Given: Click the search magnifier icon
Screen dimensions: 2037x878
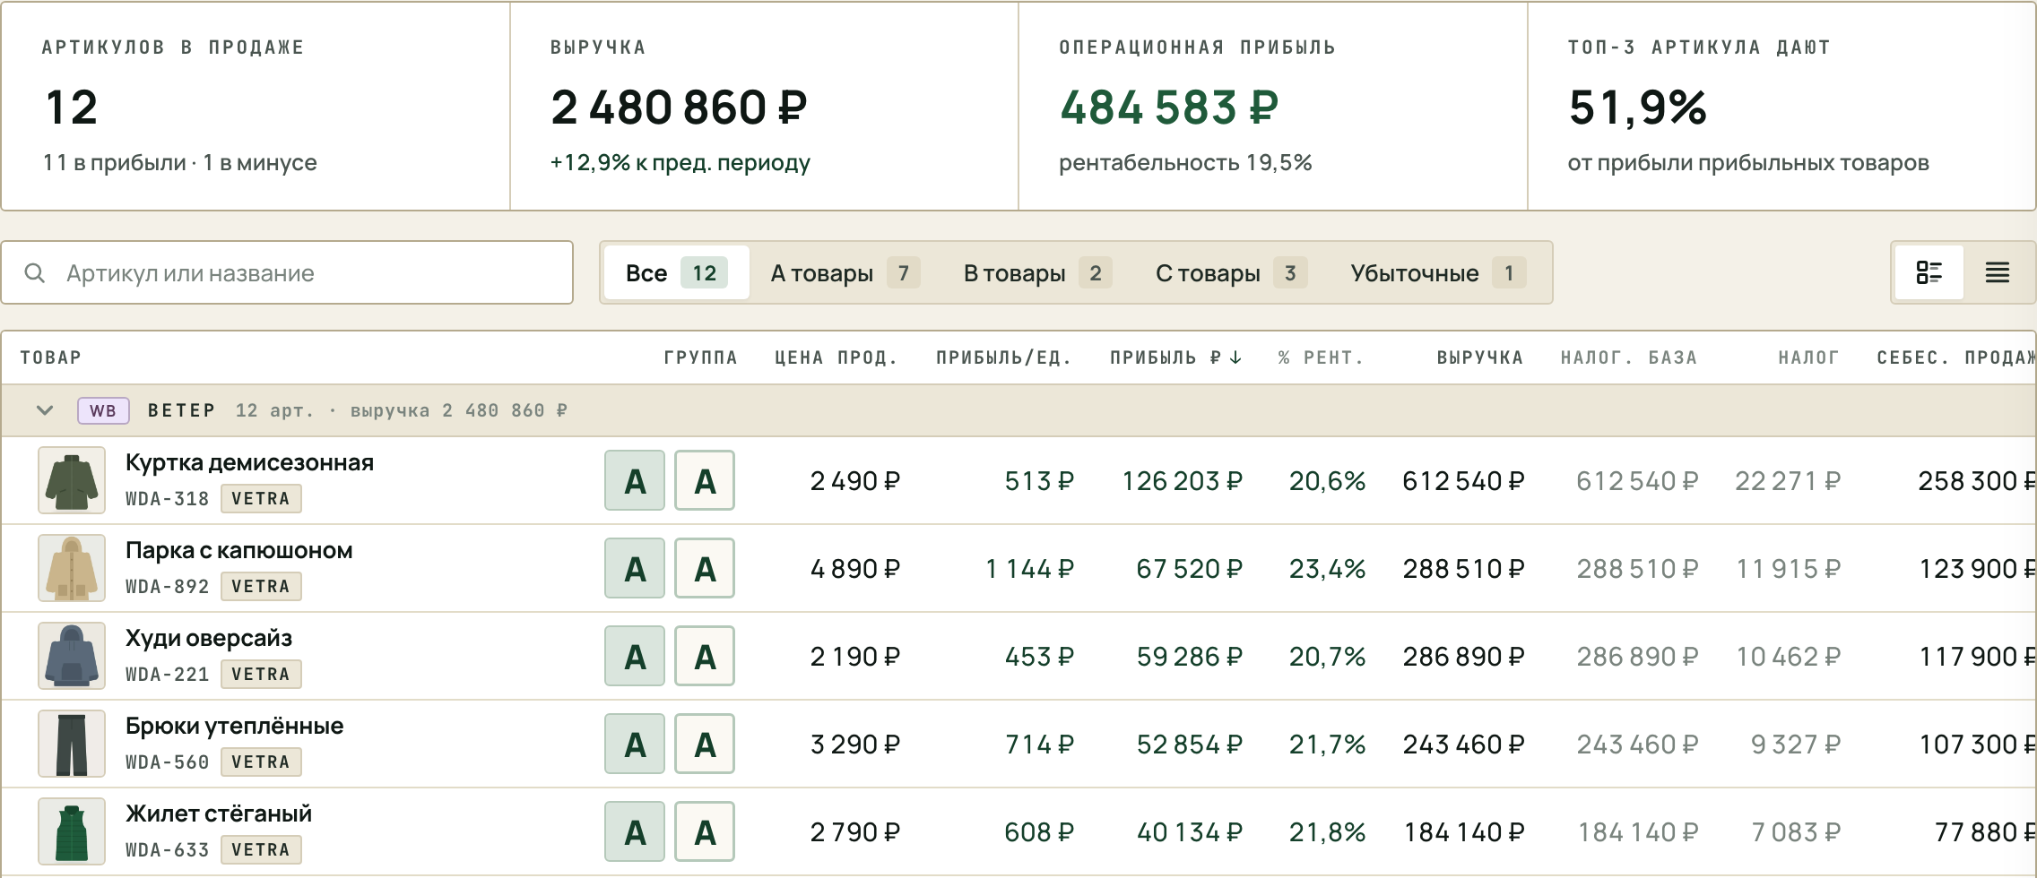Looking at the screenshot, I should (35, 273).
